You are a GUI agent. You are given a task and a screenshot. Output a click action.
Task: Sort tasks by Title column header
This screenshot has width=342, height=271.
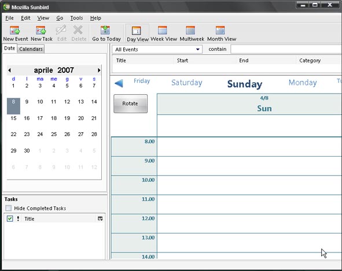(59, 219)
